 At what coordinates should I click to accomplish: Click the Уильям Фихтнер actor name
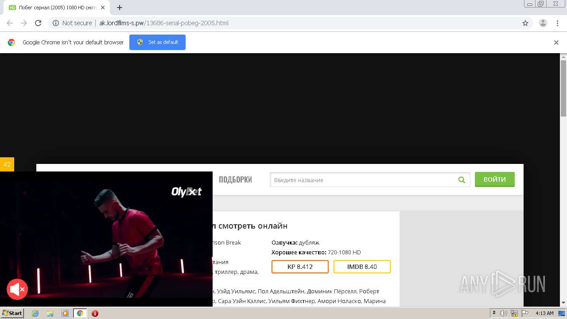coord(292,301)
